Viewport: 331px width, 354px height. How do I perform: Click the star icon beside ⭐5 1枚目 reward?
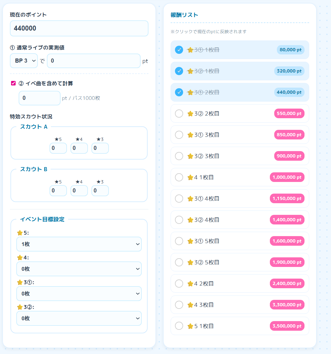coord(190,326)
